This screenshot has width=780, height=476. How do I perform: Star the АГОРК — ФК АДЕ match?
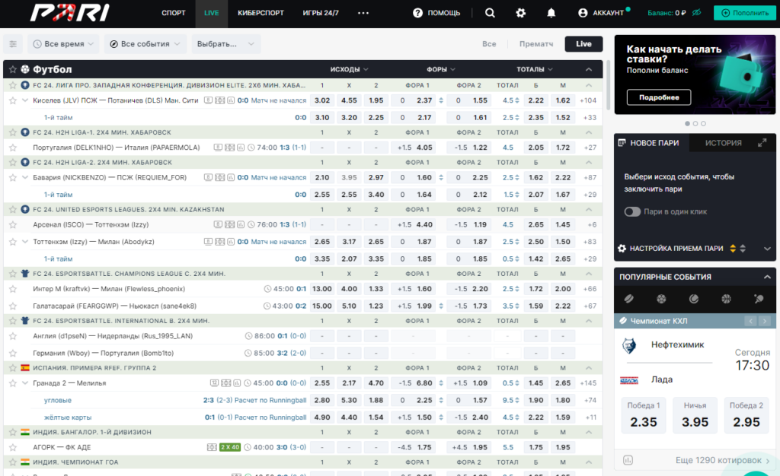pyautogui.click(x=13, y=447)
